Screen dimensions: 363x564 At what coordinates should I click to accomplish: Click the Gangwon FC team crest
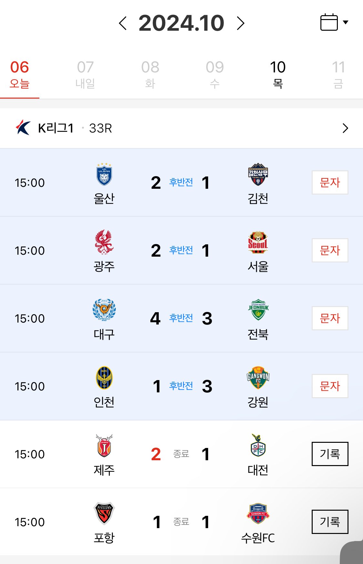coord(258,378)
